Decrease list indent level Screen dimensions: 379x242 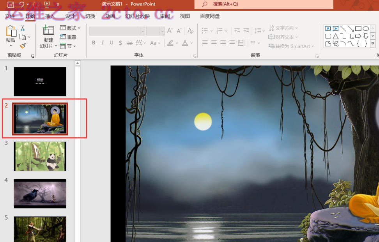tap(237, 31)
